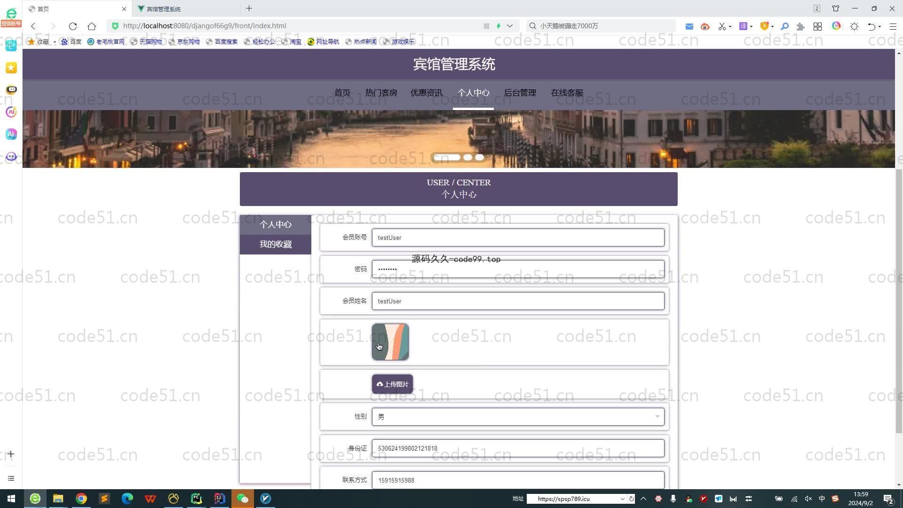Open the Windows Start button
903x508 pixels.
click(11, 499)
